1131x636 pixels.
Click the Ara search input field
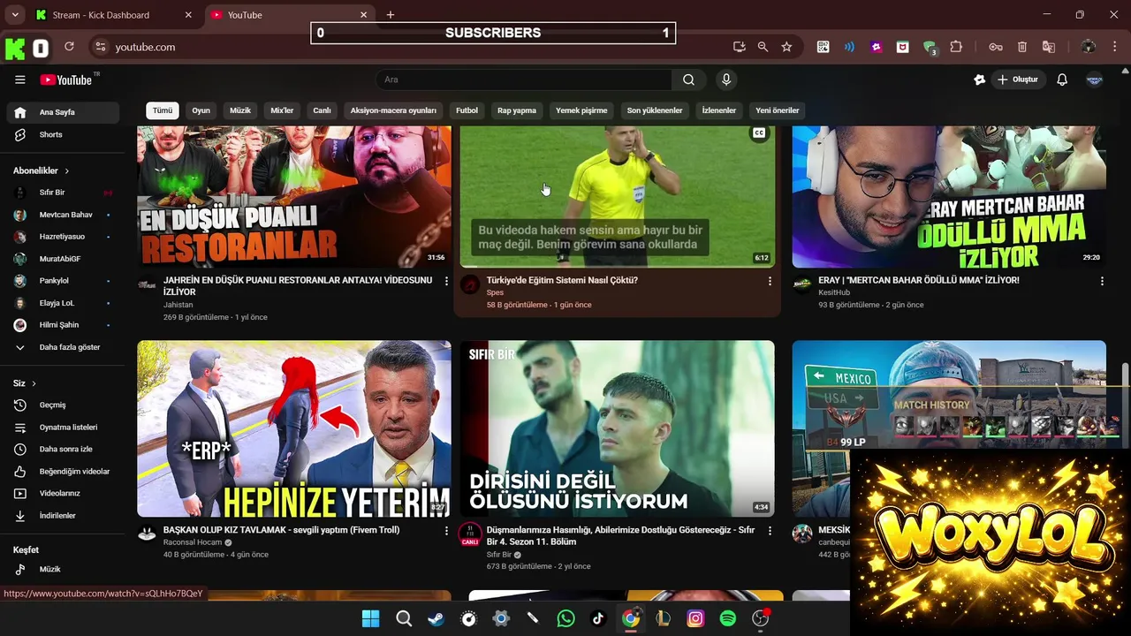(x=524, y=79)
